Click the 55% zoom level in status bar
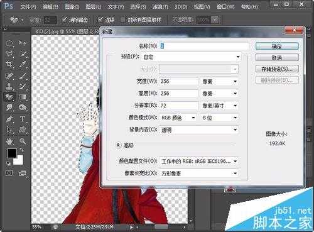 click(x=37, y=227)
